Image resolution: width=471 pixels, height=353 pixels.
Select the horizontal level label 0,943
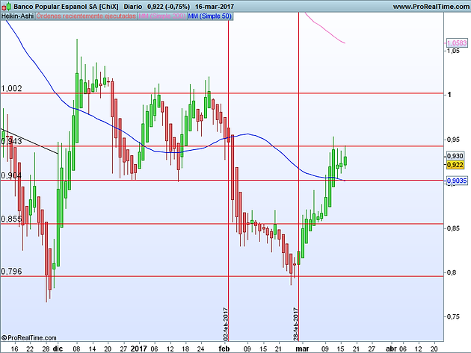(11, 141)
